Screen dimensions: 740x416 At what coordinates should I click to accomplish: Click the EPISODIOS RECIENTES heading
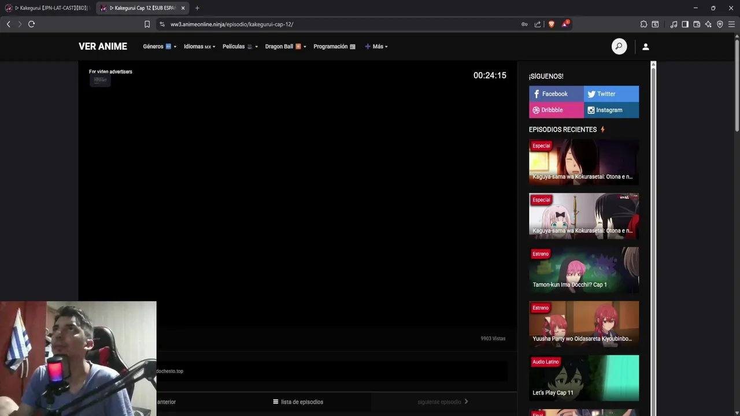563,130
